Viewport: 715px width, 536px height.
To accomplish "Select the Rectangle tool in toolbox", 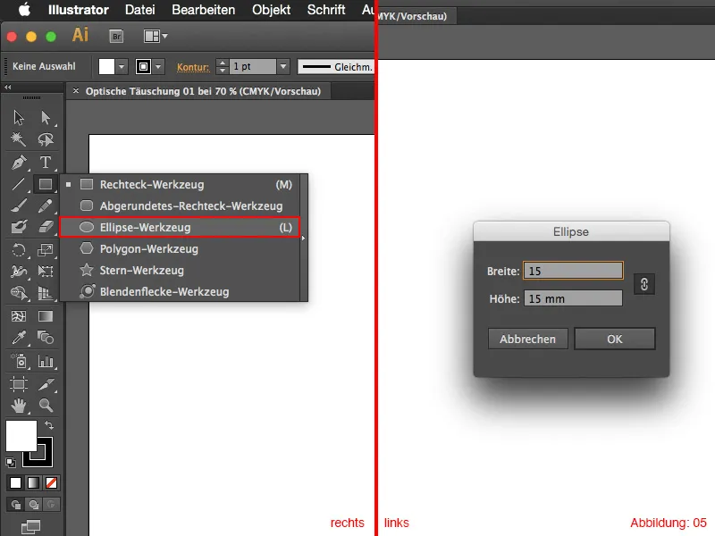I will [46, 184].
